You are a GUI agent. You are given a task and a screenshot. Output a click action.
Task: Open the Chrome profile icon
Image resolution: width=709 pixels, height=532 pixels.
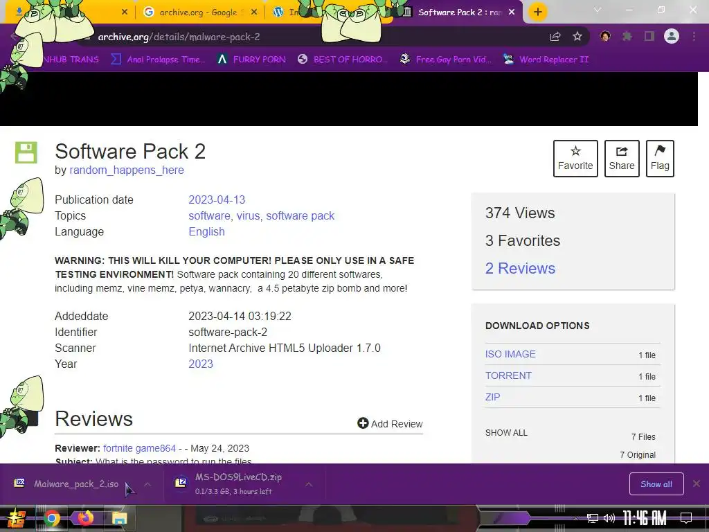point(672,36)
